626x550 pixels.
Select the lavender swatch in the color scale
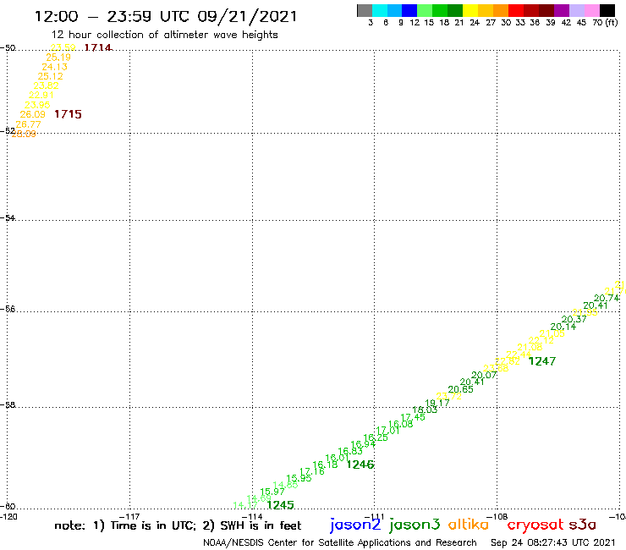pyautogui.click(x=576, y=10)
